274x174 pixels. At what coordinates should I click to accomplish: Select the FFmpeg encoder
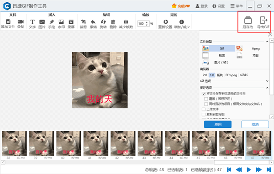click(231, 75)
